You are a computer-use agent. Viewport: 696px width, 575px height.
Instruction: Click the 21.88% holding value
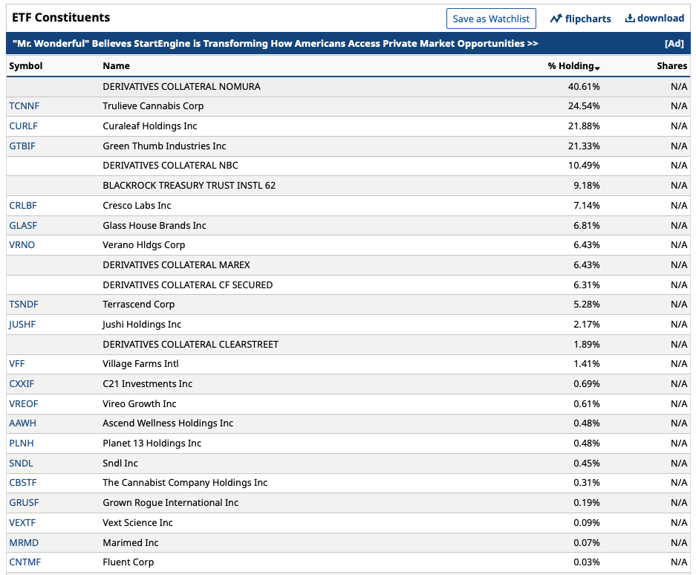[x=584, y=126]
